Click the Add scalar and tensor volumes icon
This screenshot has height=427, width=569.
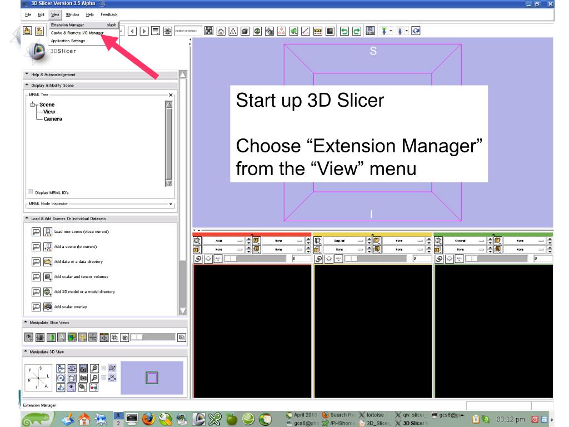(x=48, y=277)
